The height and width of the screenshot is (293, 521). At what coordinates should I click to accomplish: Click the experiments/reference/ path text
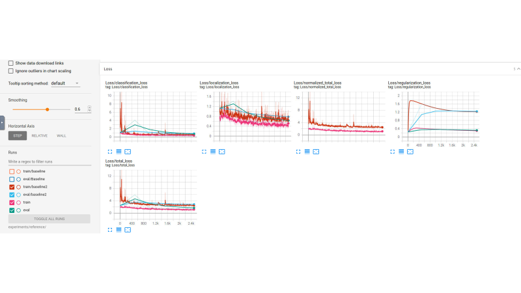pos(27,227)
